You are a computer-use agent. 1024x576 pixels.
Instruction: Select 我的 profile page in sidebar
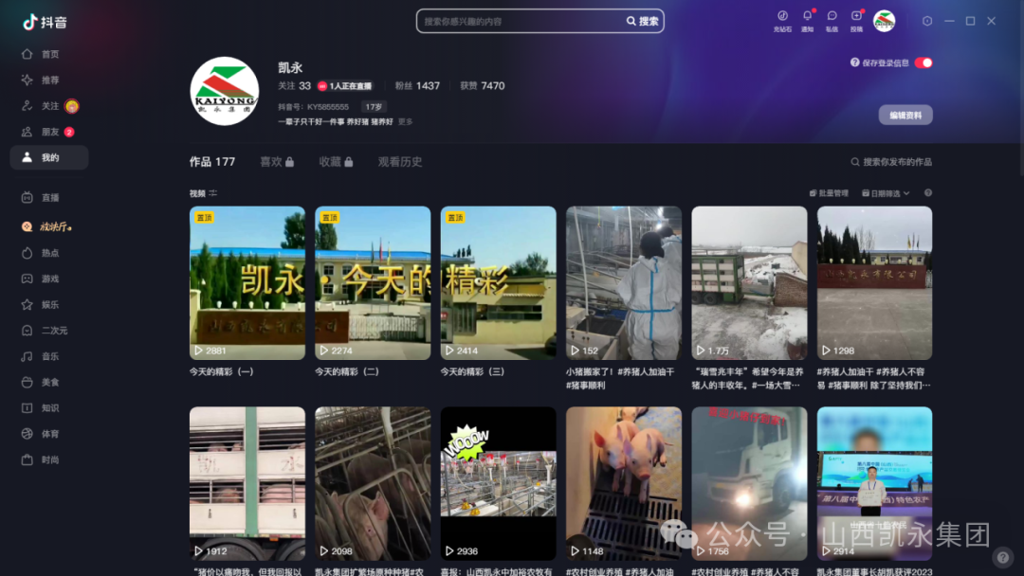click(x=49, y=157)
